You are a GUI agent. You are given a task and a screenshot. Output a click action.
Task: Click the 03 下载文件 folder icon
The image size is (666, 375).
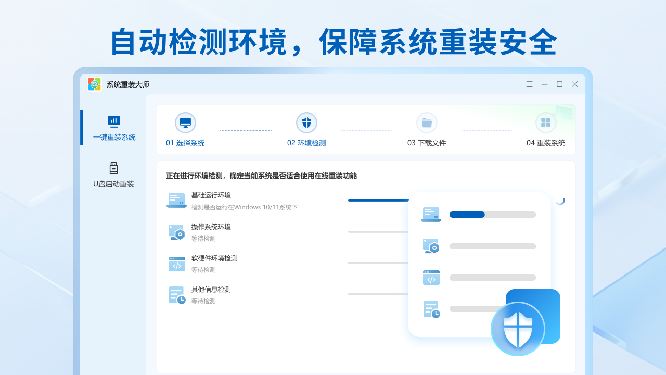[427, 122]
